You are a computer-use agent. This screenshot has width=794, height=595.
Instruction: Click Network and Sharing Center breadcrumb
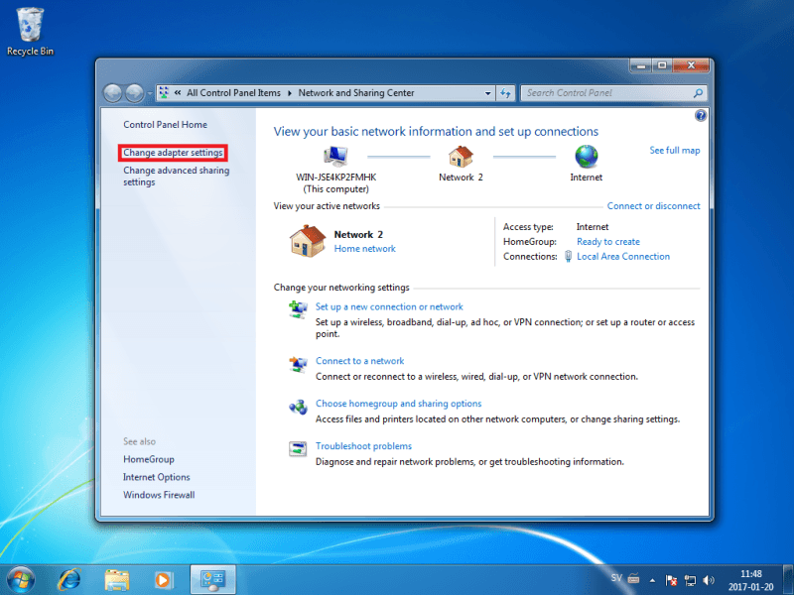click(356, 93)
